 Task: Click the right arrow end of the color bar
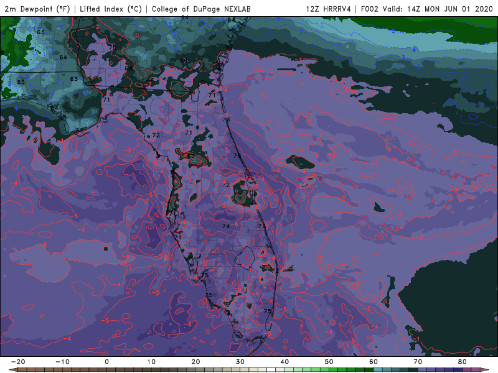485,370
